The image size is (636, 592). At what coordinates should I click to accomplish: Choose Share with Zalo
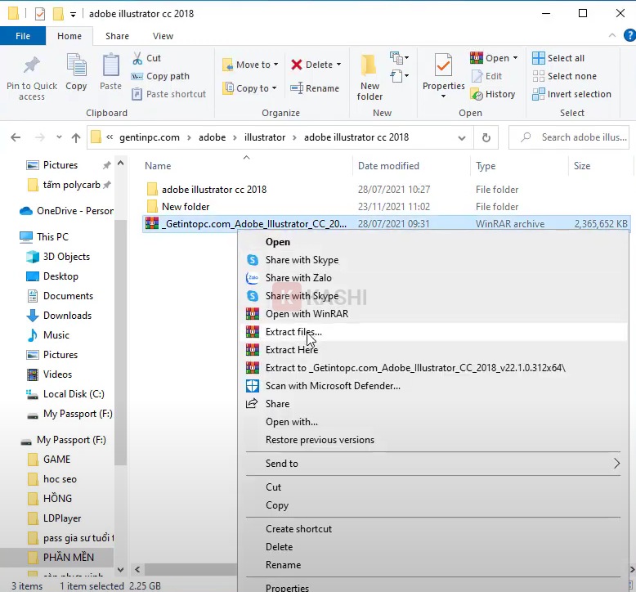click(298, 278)
